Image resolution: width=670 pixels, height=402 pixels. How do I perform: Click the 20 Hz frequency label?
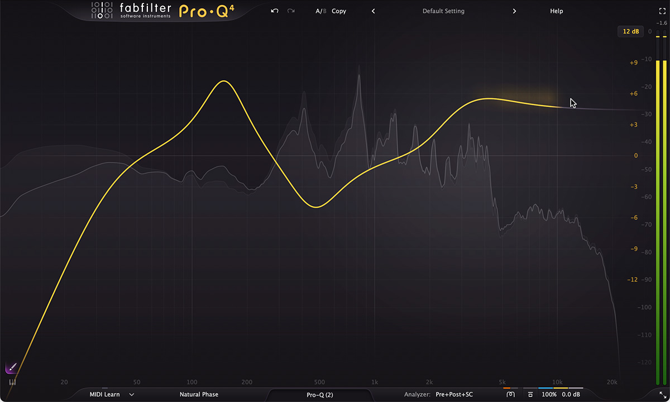click(x=64, y=382)
